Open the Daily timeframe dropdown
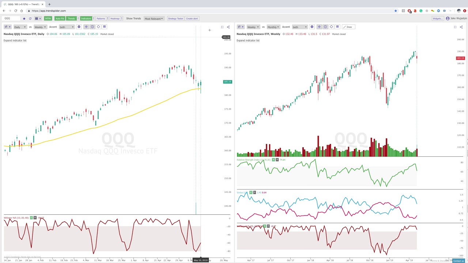Image resolution: width=468 pixels, height=263 pixels. coord(20,27)
